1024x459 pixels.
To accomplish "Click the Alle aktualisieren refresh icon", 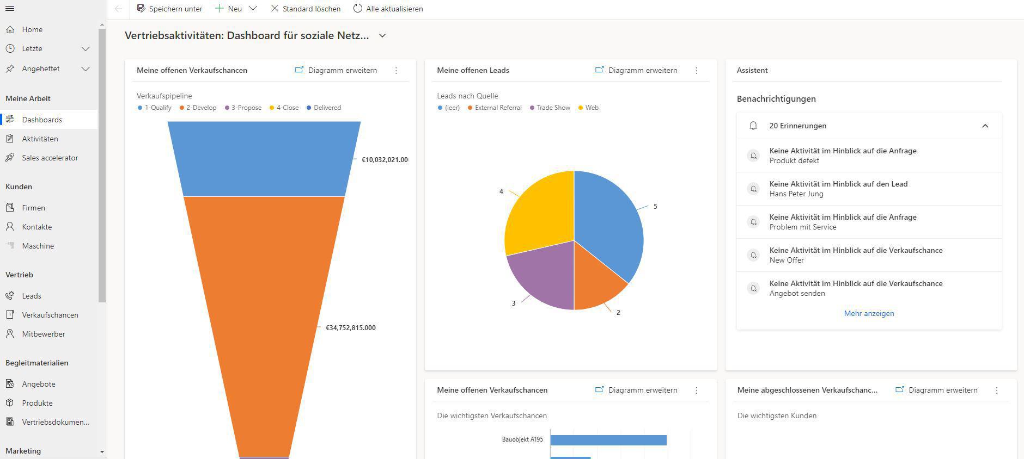I will coord(357,9).
